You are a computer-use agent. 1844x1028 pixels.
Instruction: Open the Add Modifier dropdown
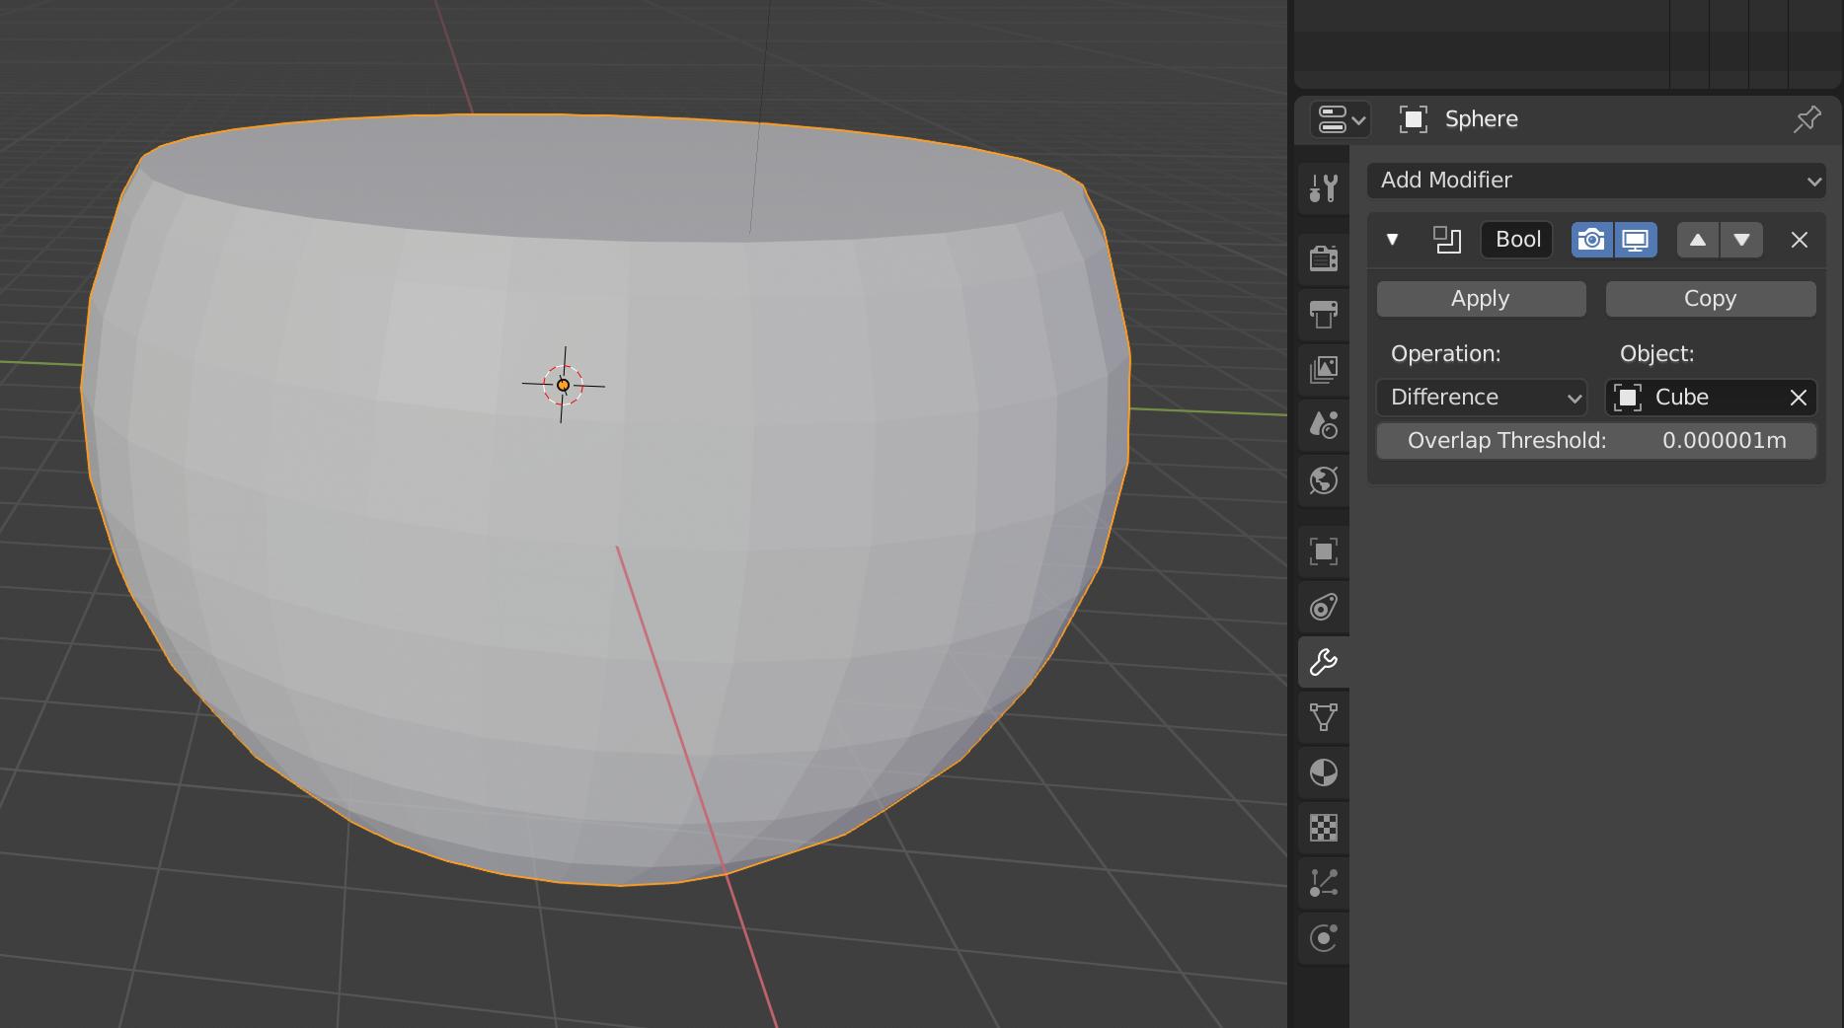pos(1596,181)
